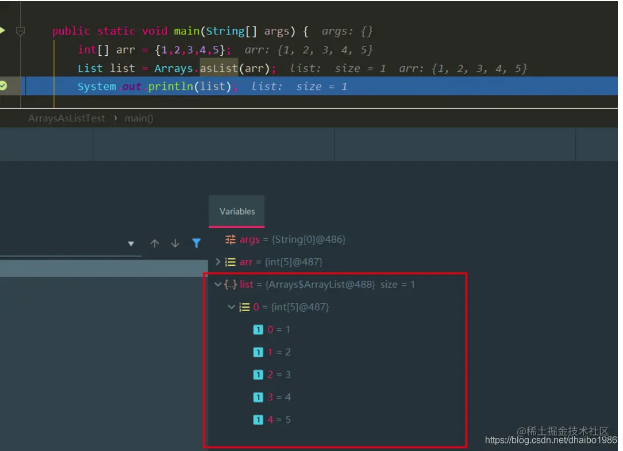Switch to the Variables tab
The image size is (623, 451).
tap(237, 211)
